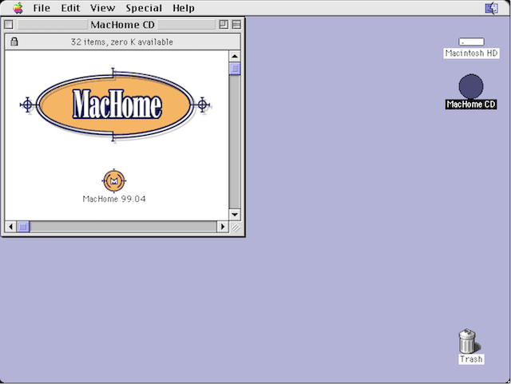Click the "MacHome 99.04" file label
The width and height of the screenshot is (511, 384).
[114, 199]
